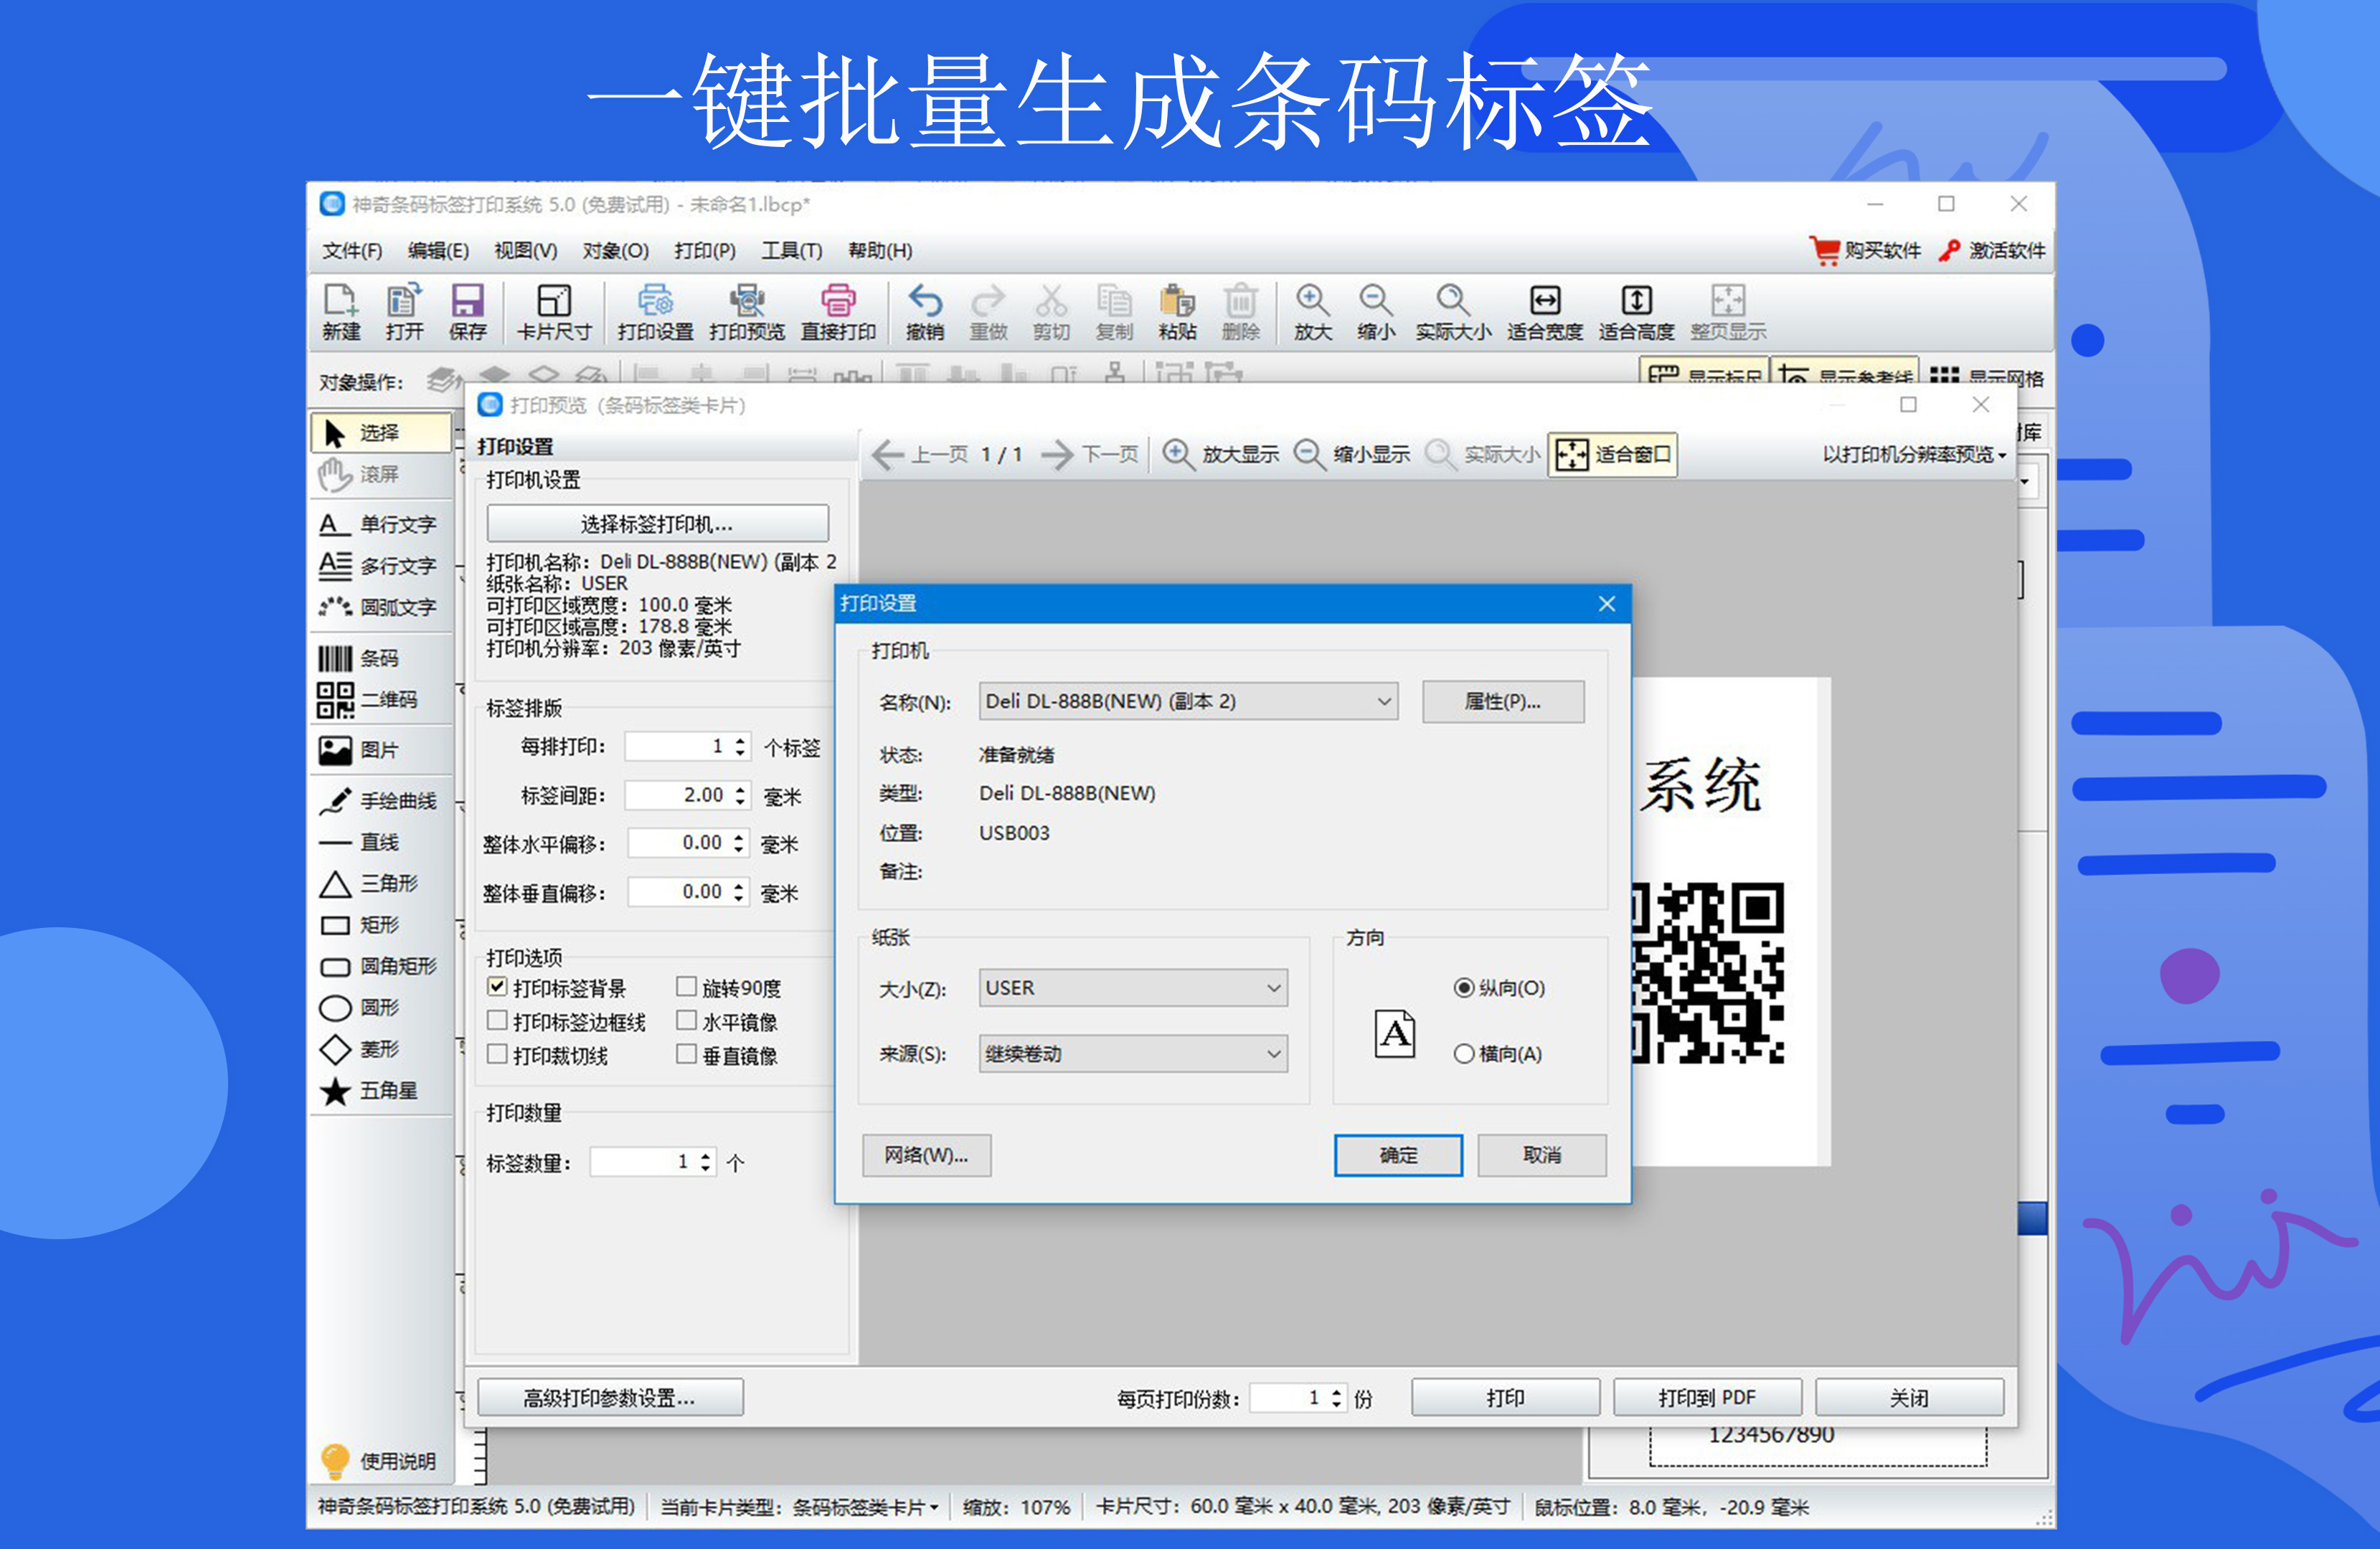
Task: Select the Landscape (横向) orientation radio button
Action: (1463, 1053)
